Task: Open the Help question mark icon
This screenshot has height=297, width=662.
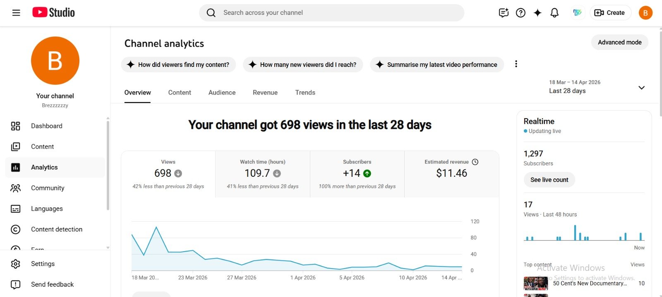Action: [520, 13]
